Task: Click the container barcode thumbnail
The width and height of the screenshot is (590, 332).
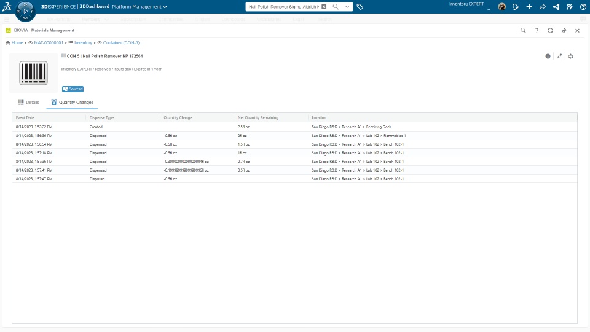Action: point(33,73)
